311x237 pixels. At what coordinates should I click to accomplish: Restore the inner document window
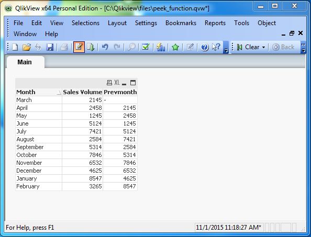(x=292, y=33)
